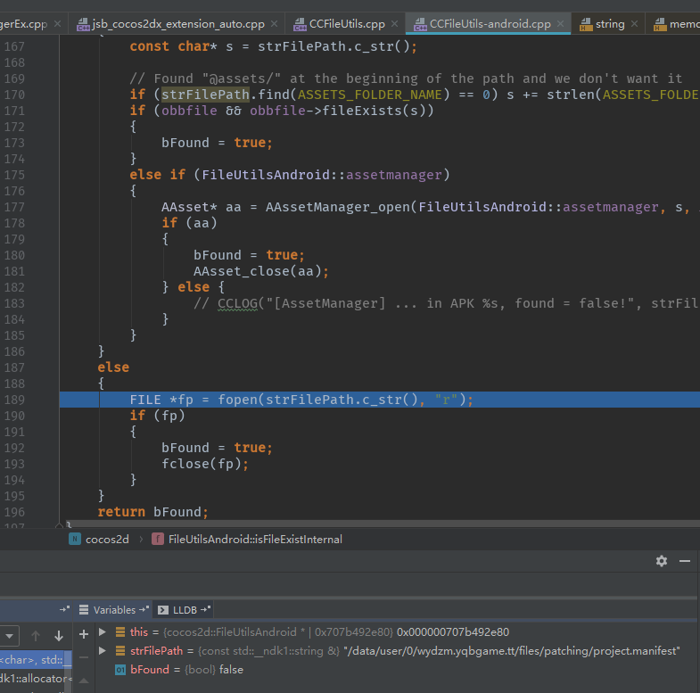The height and width of the screenshot is (693, 700).
Task: Open debug panel settings gear
Action: (x=661, y=561)
